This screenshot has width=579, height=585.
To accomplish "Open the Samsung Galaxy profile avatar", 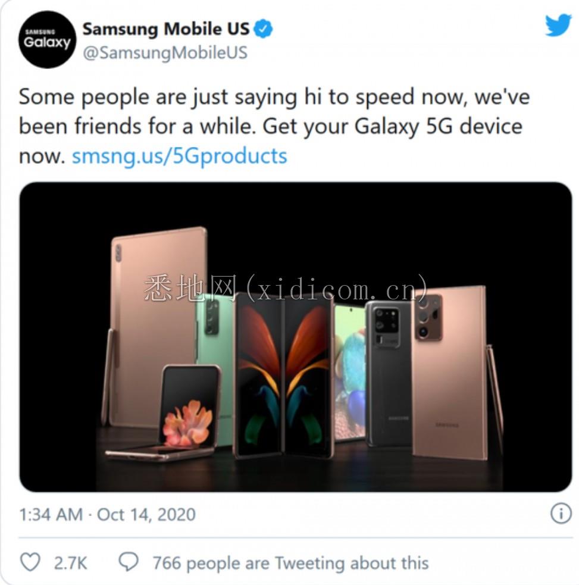I will click(47, 39).
